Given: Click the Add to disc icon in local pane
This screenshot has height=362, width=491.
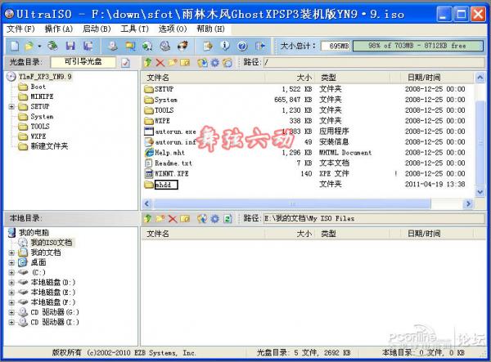Looking at the screenshot, I should (202, 218).
